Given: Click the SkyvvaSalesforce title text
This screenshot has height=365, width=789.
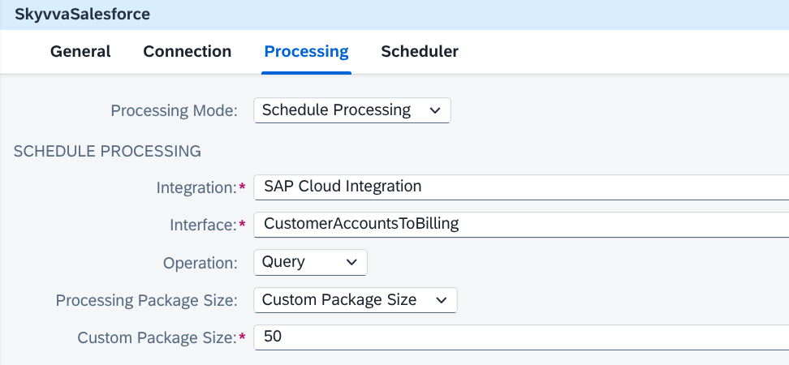Looking at the screenshot, I should point(83,14).
